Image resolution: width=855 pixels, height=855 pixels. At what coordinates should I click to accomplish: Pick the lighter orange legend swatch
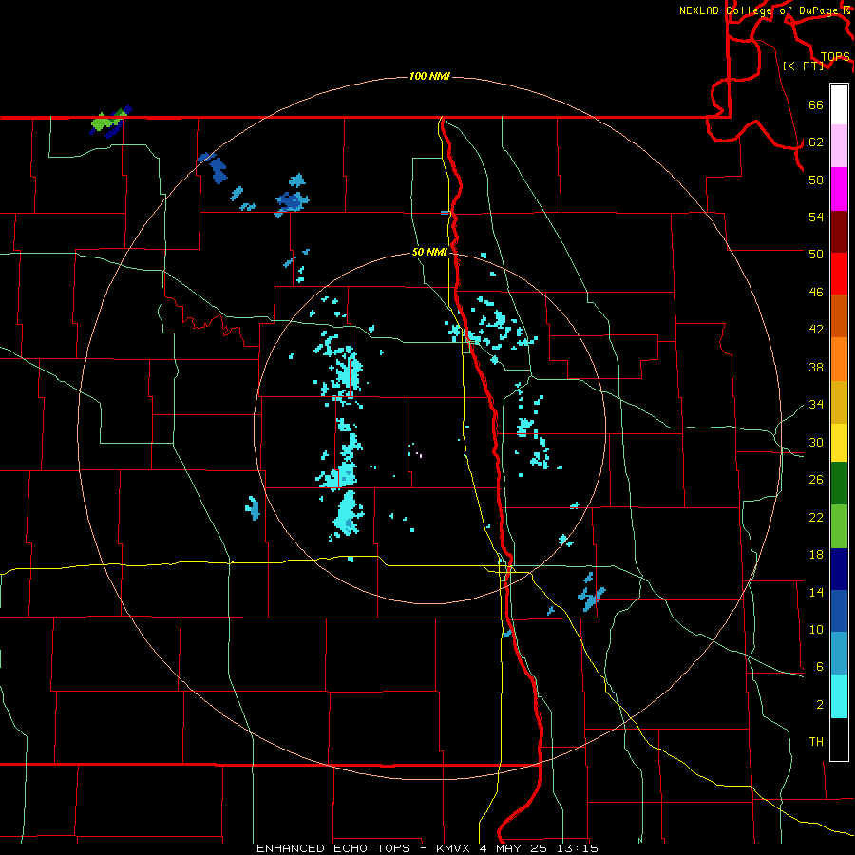pos(839,359)
